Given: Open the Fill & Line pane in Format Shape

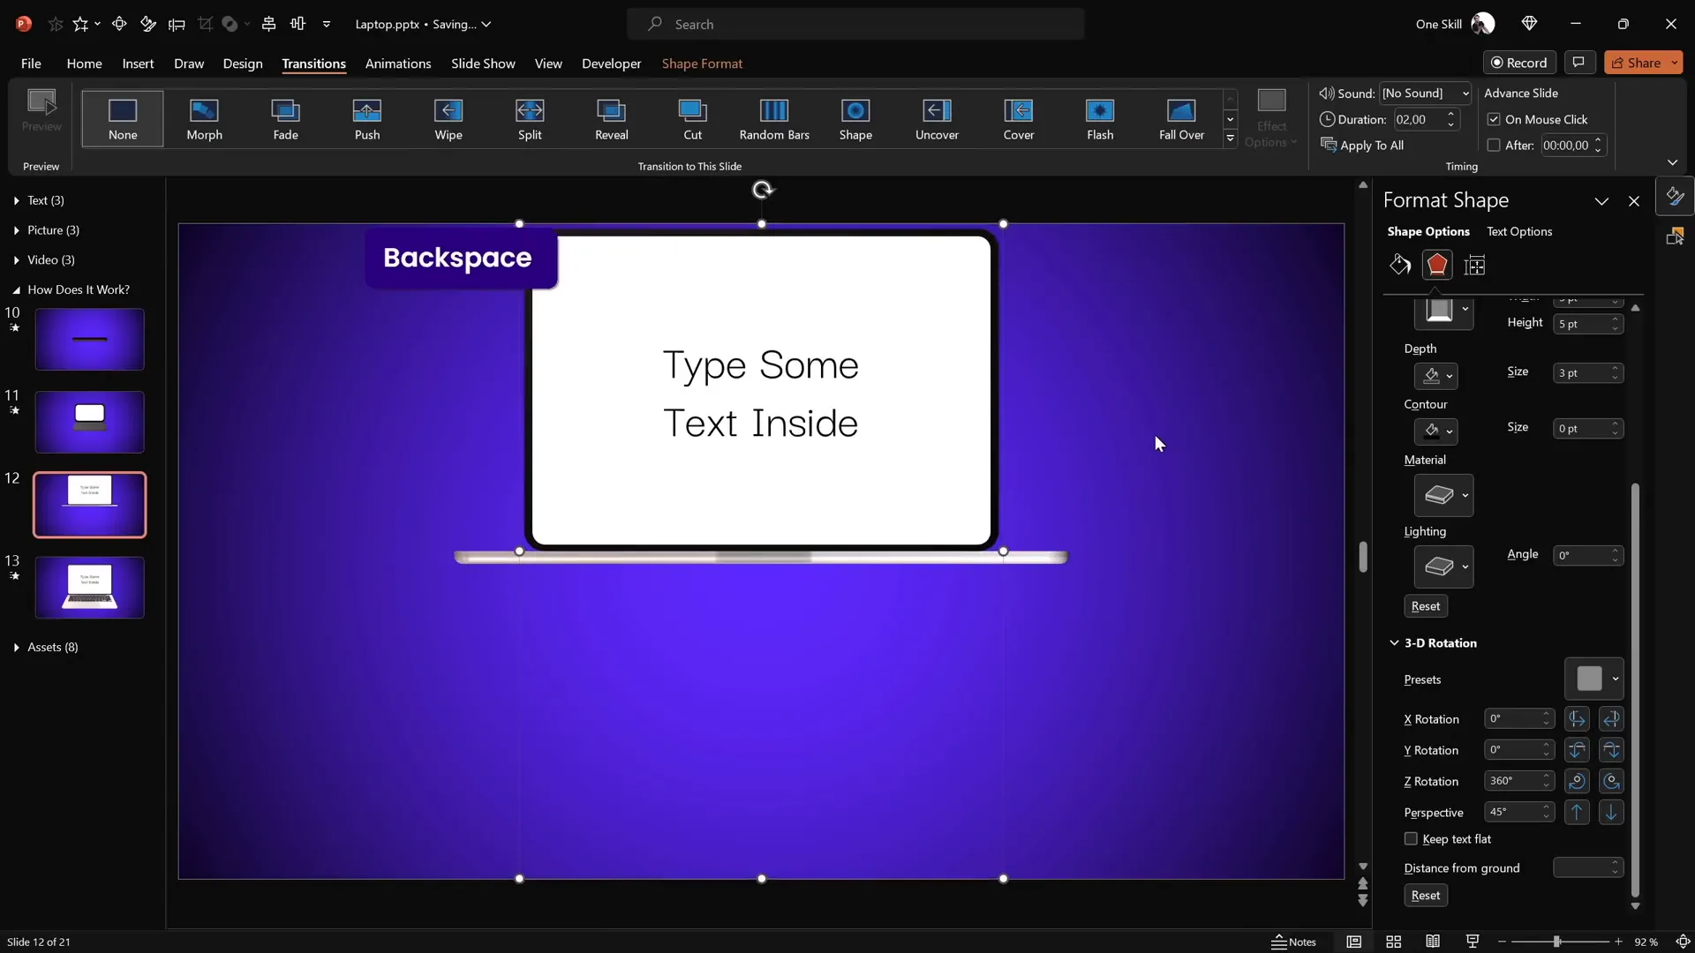Looking at the screenshot, I should coord(1399,265).
